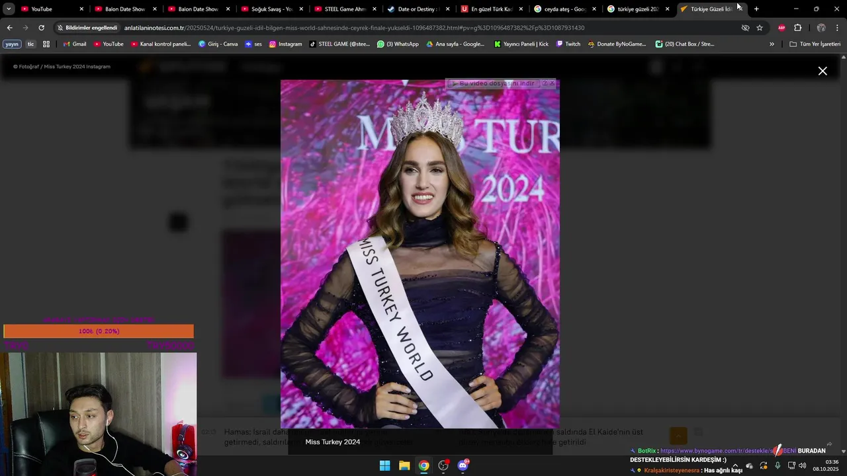Open Discord from the taskbar
The width and height of the screenshot is (847, 476).
pyautogui.click(x=463, y=465)
